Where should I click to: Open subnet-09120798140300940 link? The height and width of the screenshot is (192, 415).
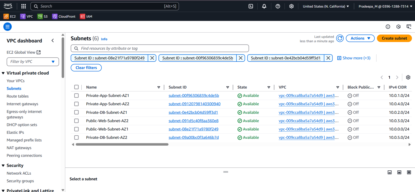(194, 104)
